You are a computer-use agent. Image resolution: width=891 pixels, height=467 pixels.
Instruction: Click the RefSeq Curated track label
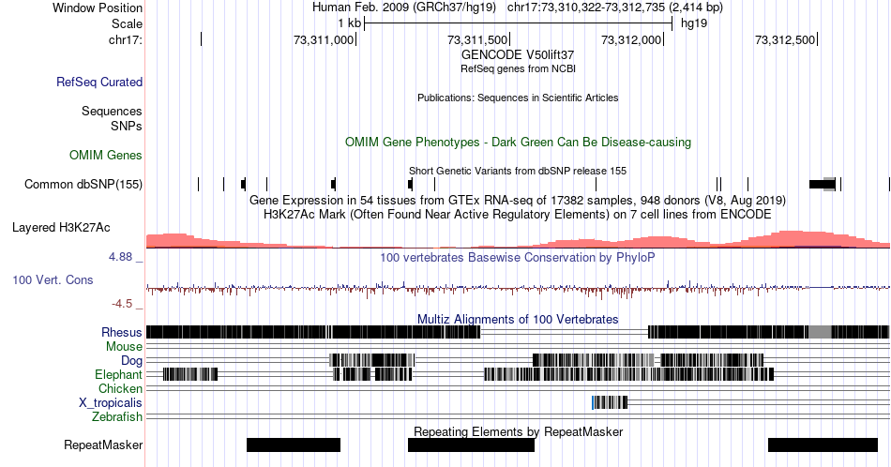[x=98, y=82]
